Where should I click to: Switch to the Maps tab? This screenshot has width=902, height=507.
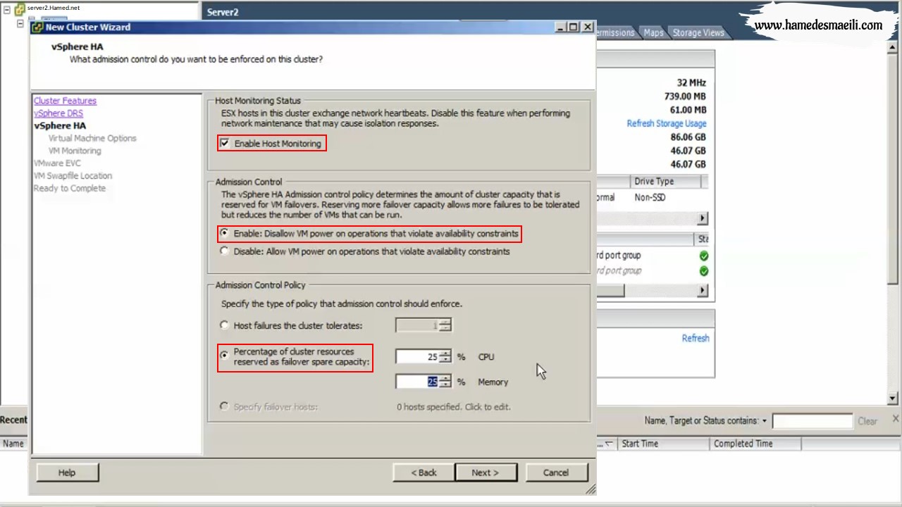click(653, 32)
